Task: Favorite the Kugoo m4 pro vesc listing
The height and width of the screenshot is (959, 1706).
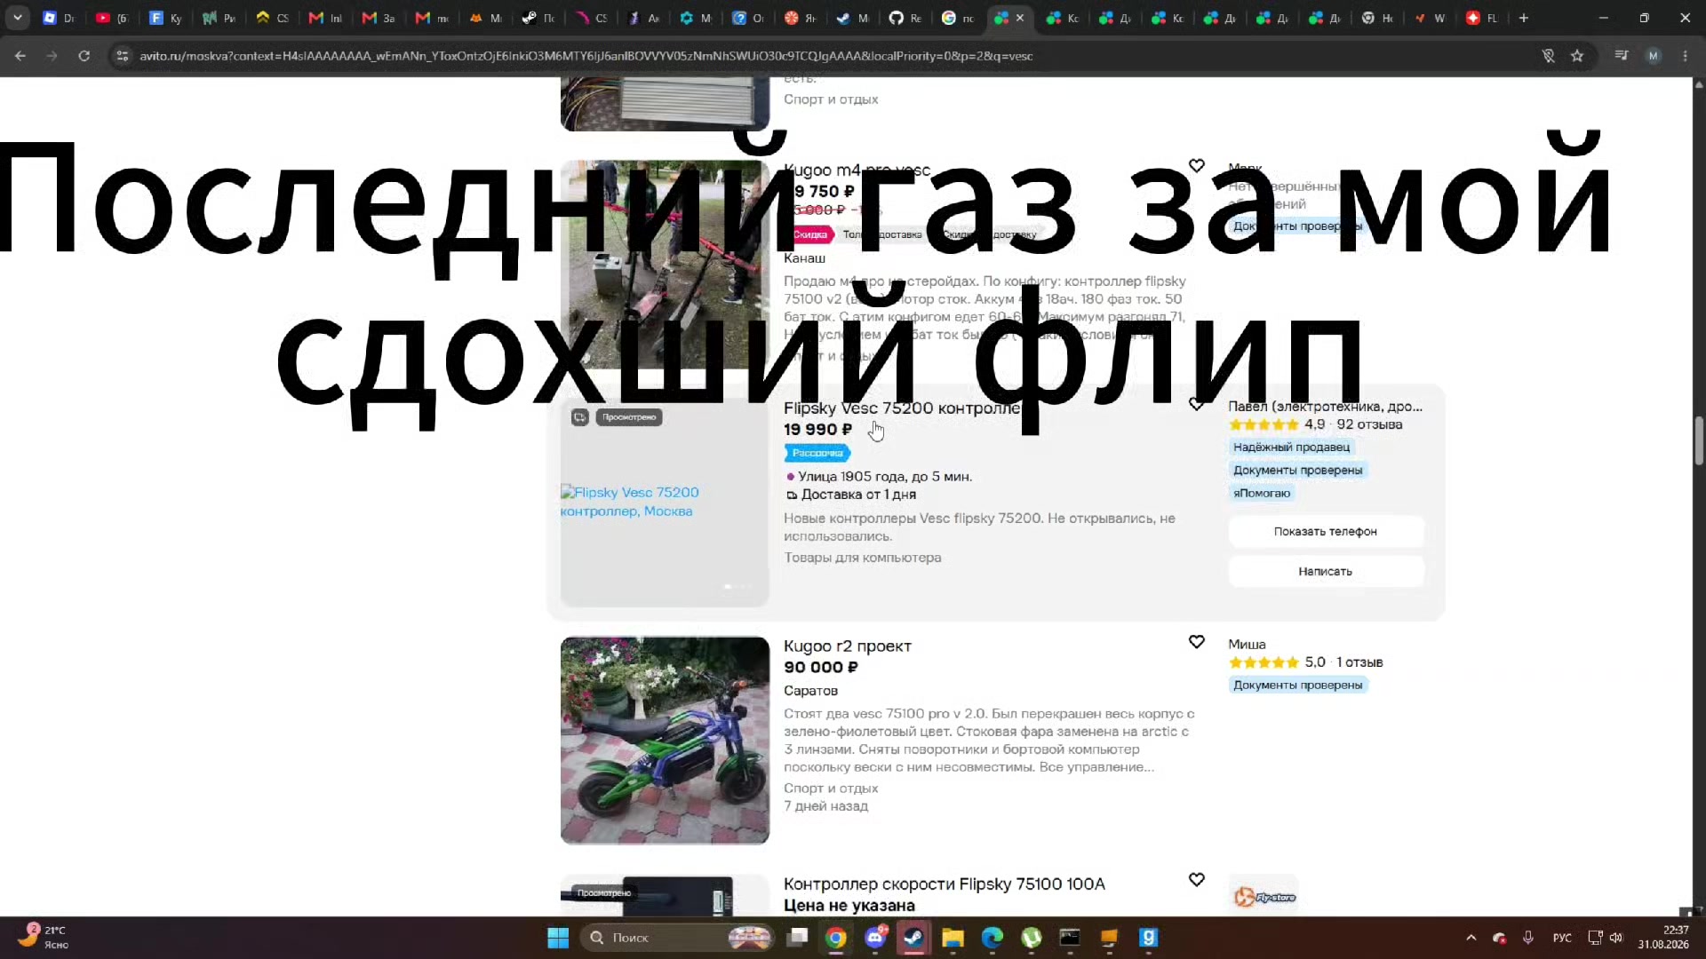Action: pyautogui.click(x=1197, y=166)
